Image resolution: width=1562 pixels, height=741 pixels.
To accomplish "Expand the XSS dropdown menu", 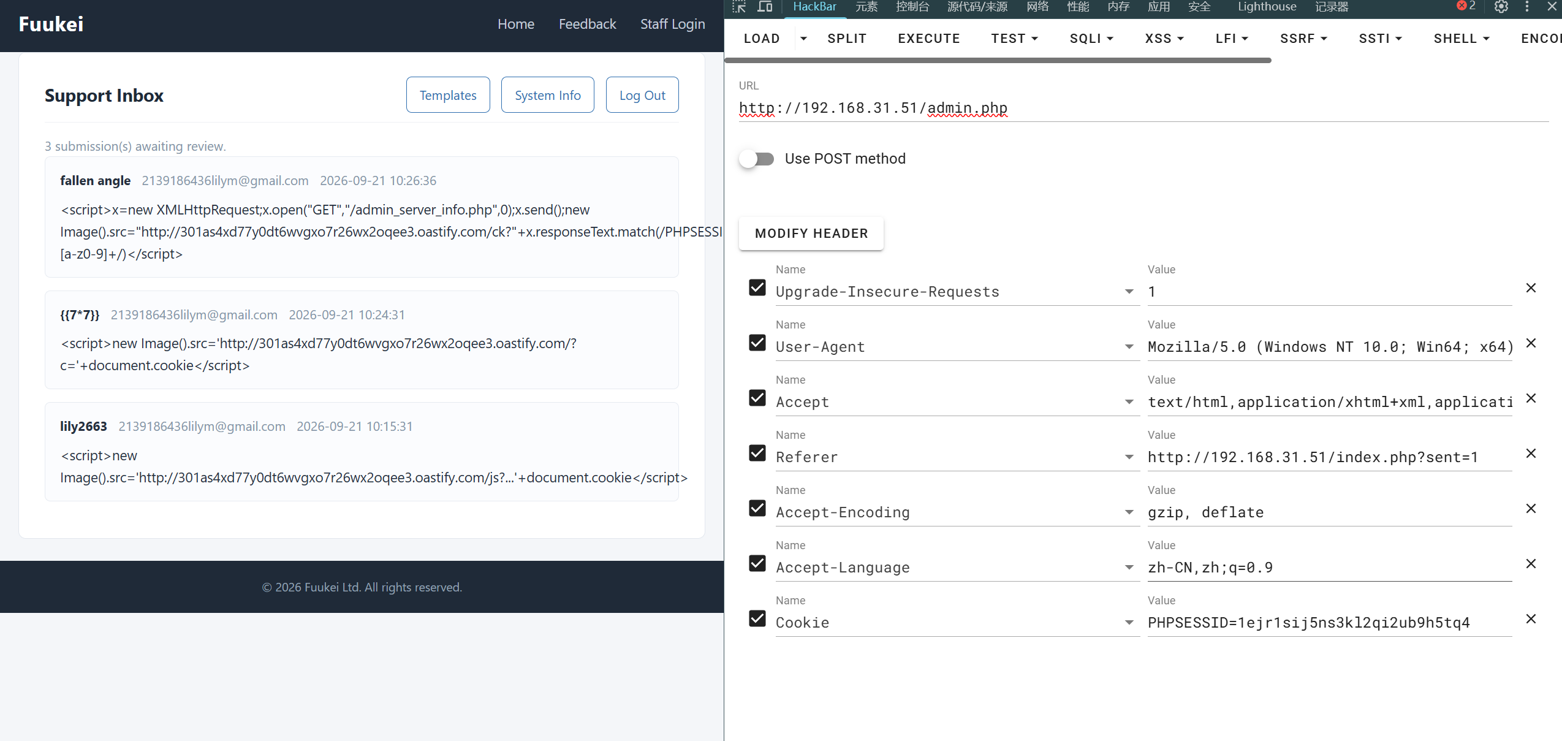I will [x=1164, y=39].
